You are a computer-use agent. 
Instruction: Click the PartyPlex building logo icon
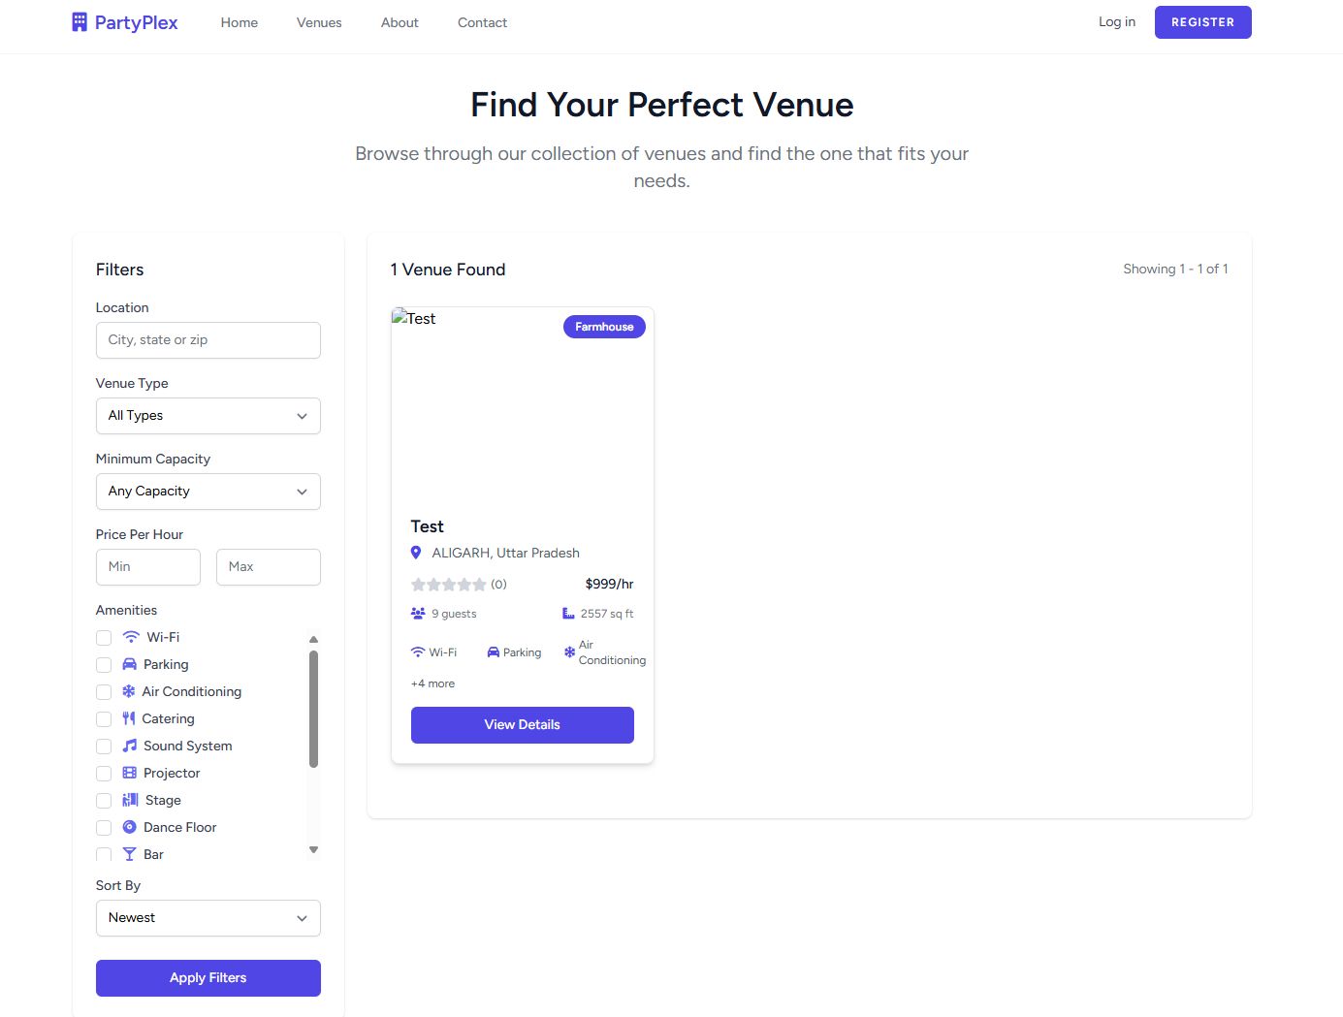[x=80, y=22]
